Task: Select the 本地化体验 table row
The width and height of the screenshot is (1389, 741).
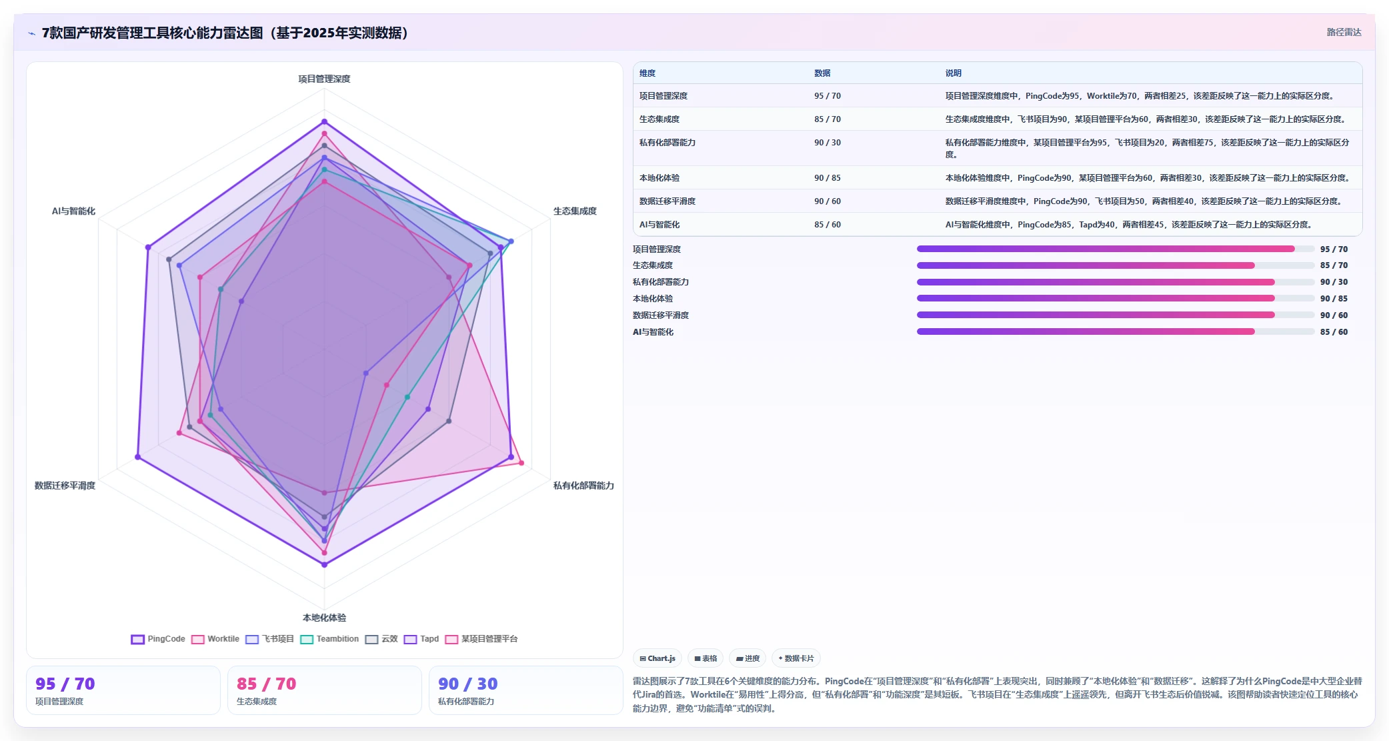Action: pos(998,178)
